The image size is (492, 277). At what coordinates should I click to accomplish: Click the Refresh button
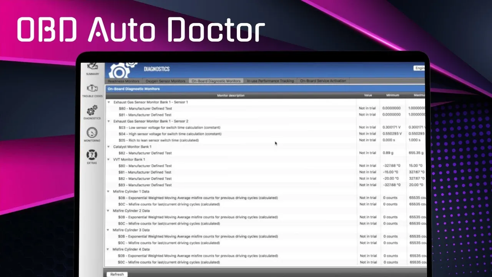coord(117,274)
